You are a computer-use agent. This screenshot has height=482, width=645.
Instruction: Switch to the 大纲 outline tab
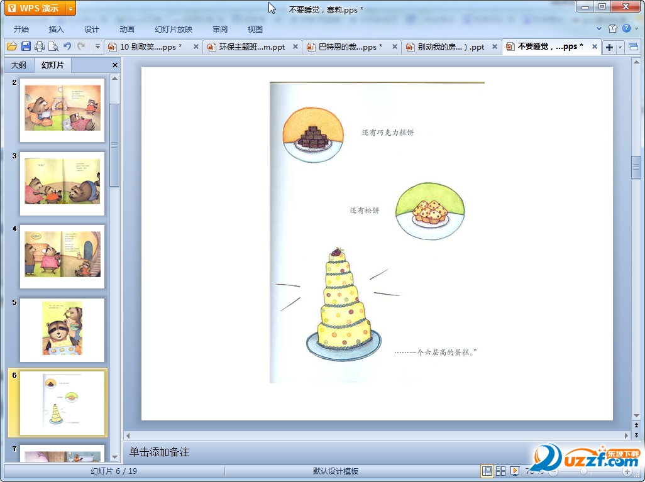tap(18, 65)
